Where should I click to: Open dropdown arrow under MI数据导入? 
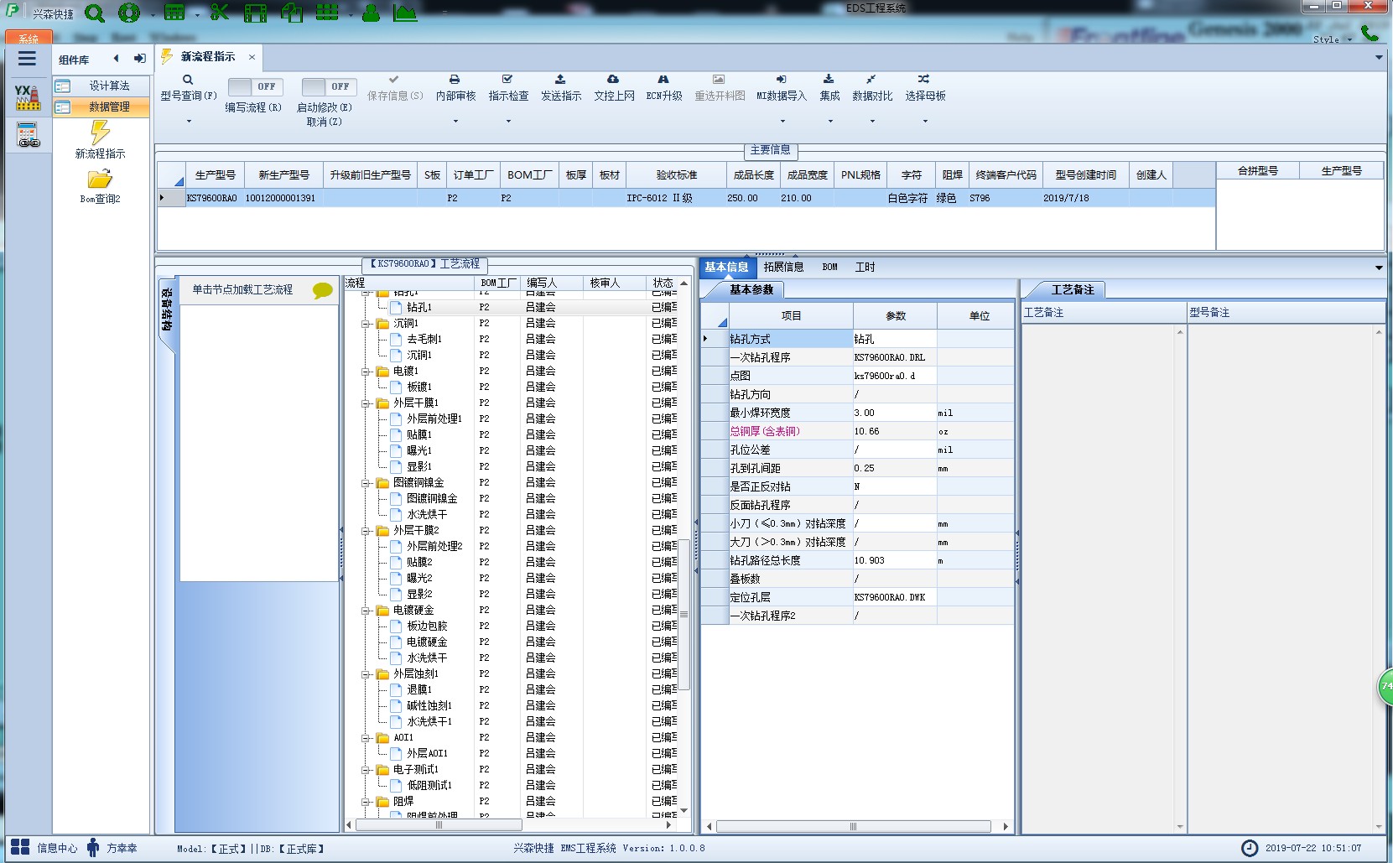782,121
